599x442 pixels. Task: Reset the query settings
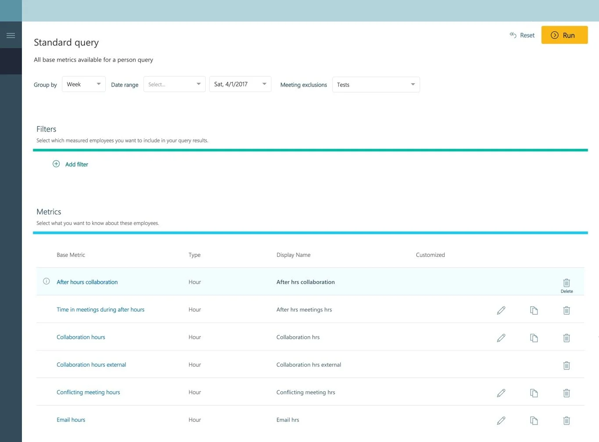point(522,35)
